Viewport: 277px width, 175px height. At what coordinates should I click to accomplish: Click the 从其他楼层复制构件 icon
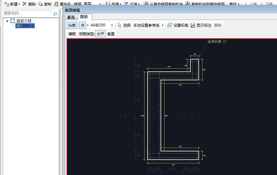(146, 3)
